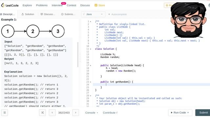Click the Run Code button
This screenshot has width=210, height=118.
point(180,113)
